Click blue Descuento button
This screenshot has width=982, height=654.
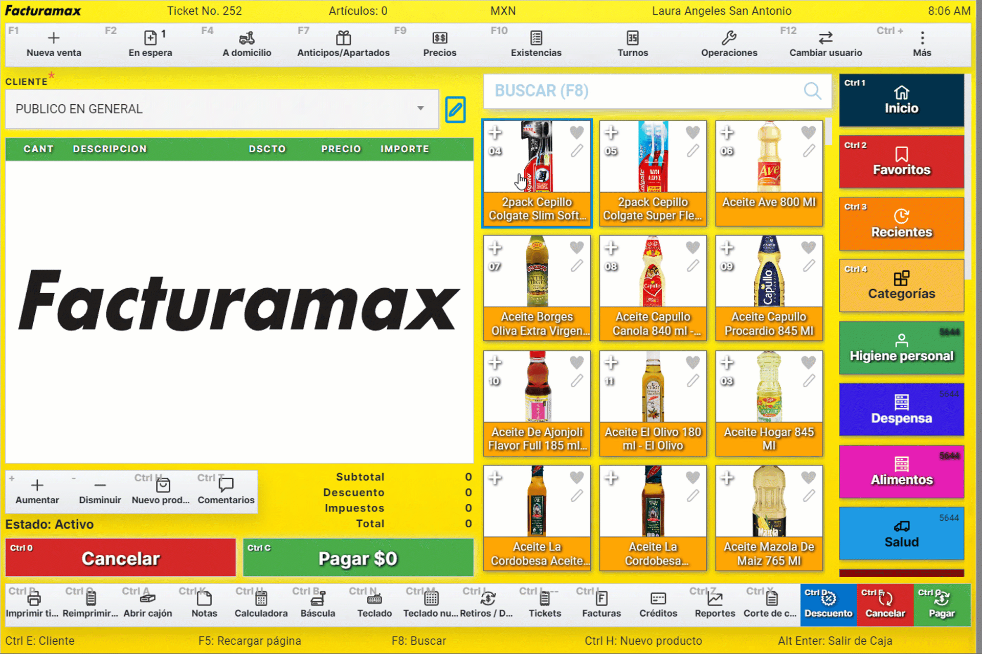[x=829, y=605]
